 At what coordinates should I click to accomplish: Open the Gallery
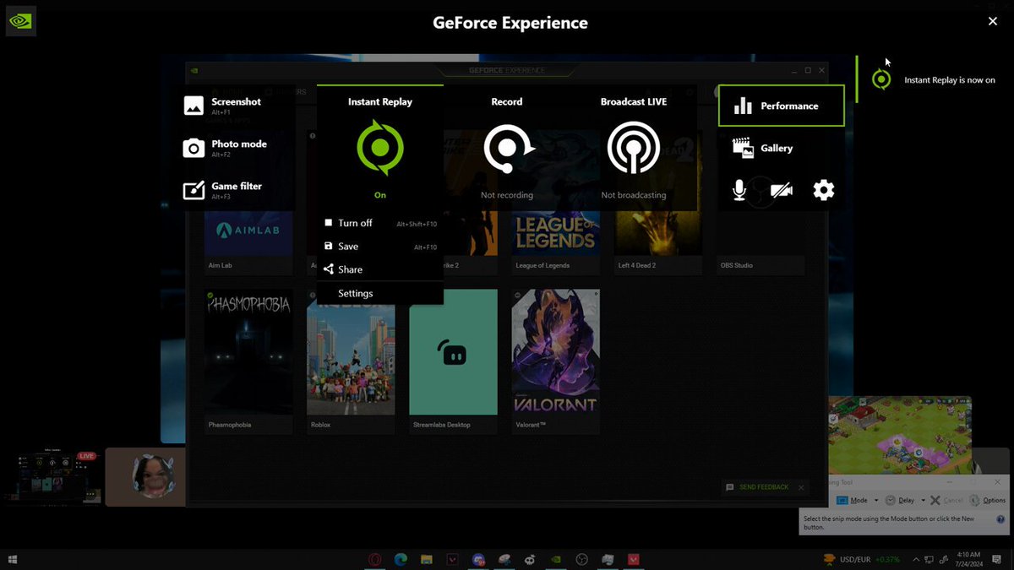pos(763,148)
